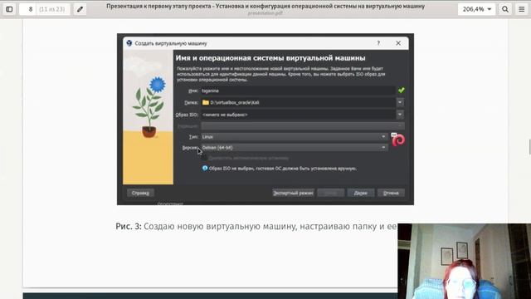Image resolution: width=531 pixels, height=299 pixels.
Task: Click the document title in header bar
Action: click(265, 6)
